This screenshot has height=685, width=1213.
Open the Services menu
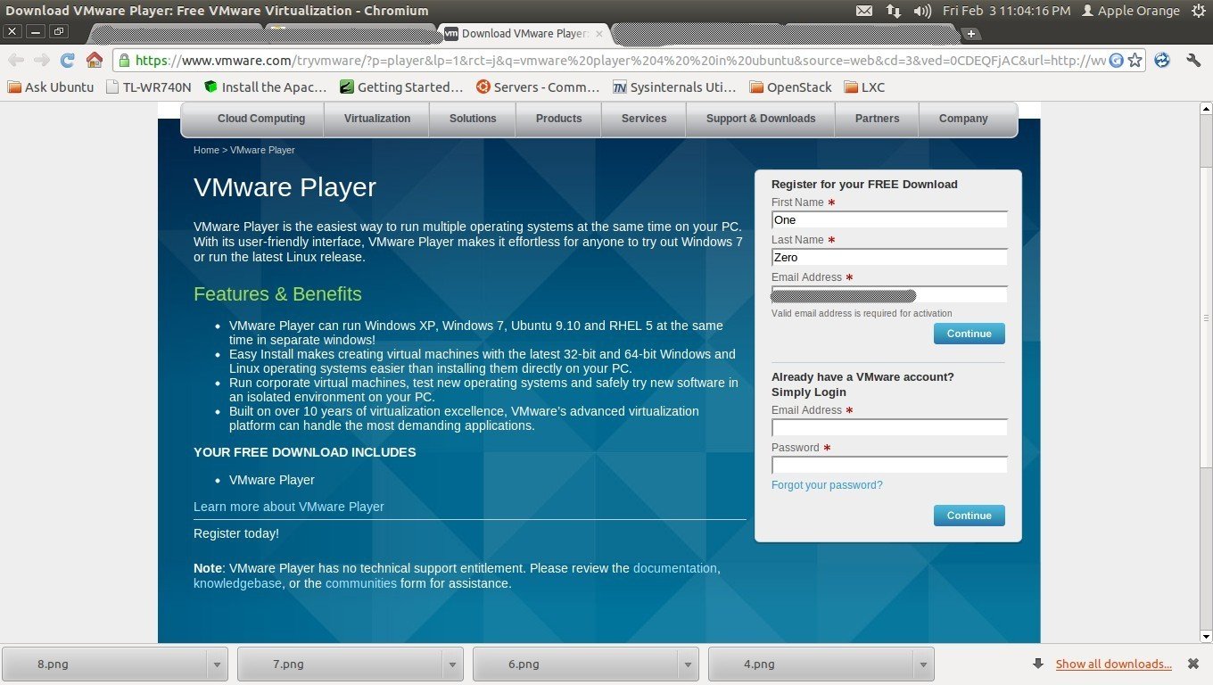pyautogui.click(x=644, y=119)
